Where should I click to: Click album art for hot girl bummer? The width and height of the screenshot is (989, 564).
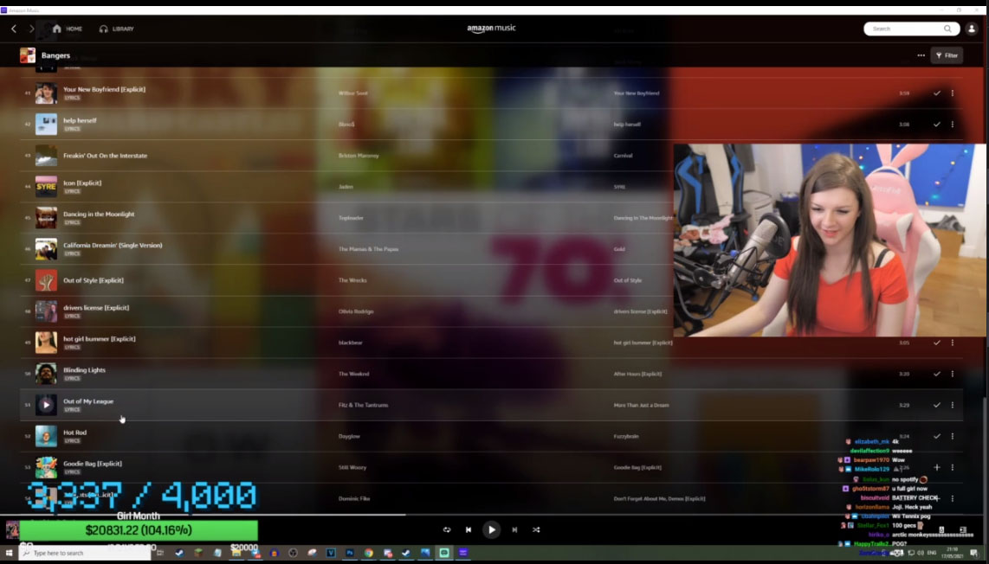[46, 343]
